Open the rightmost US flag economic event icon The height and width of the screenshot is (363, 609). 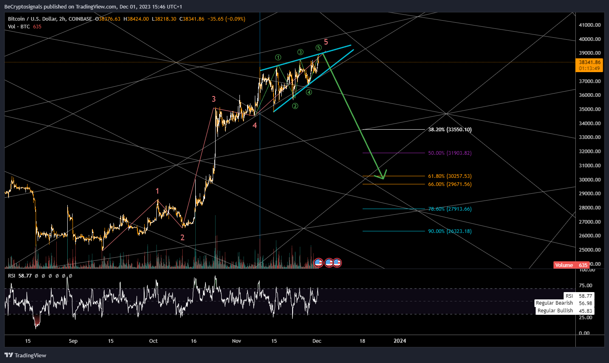[337, 263]
